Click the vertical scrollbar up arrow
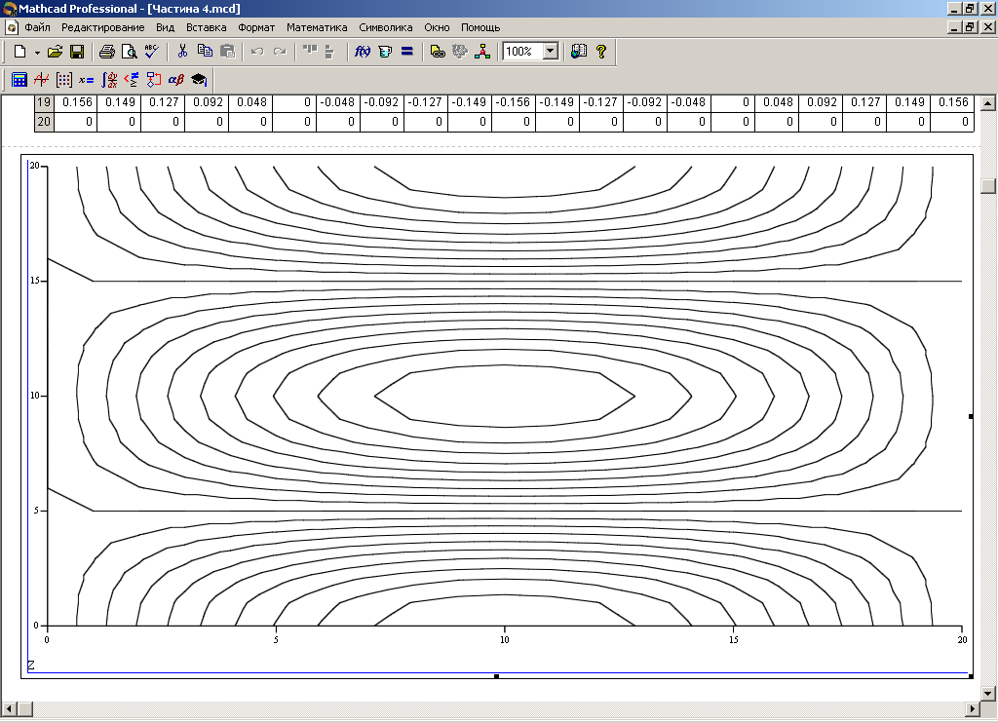The width and height of the screenshot is (998, 723). (x=988, y=102)
